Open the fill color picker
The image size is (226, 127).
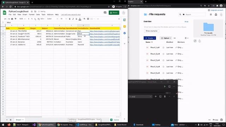84,19
